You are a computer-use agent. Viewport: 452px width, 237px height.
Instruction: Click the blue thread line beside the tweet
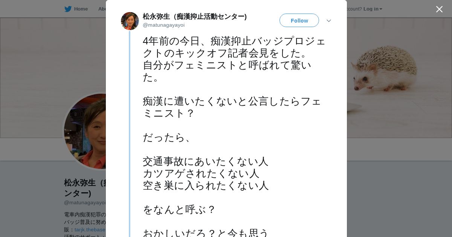(x=130, y=132)
